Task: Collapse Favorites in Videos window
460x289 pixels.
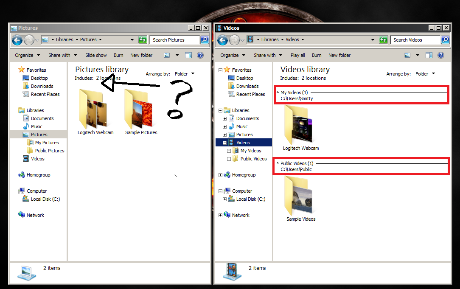Action: pos(220,70)
